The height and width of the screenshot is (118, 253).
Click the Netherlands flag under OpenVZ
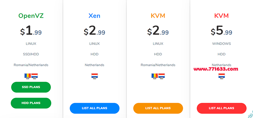[34, 76]
